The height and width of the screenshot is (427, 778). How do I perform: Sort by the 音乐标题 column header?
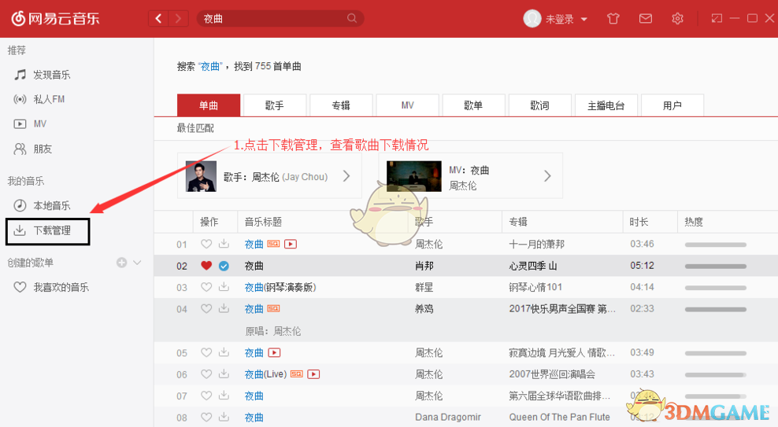263,222
